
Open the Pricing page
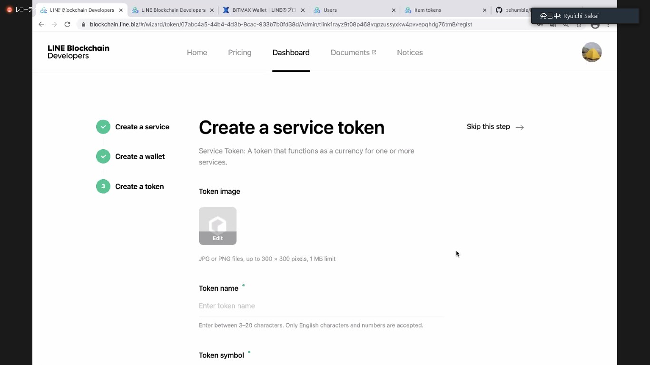(x=240, y=53)
